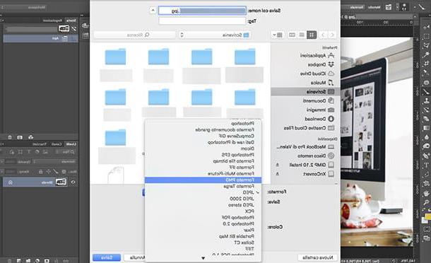Select the Clone Stamp tool

pyautogui.click(x=426, y=101)
